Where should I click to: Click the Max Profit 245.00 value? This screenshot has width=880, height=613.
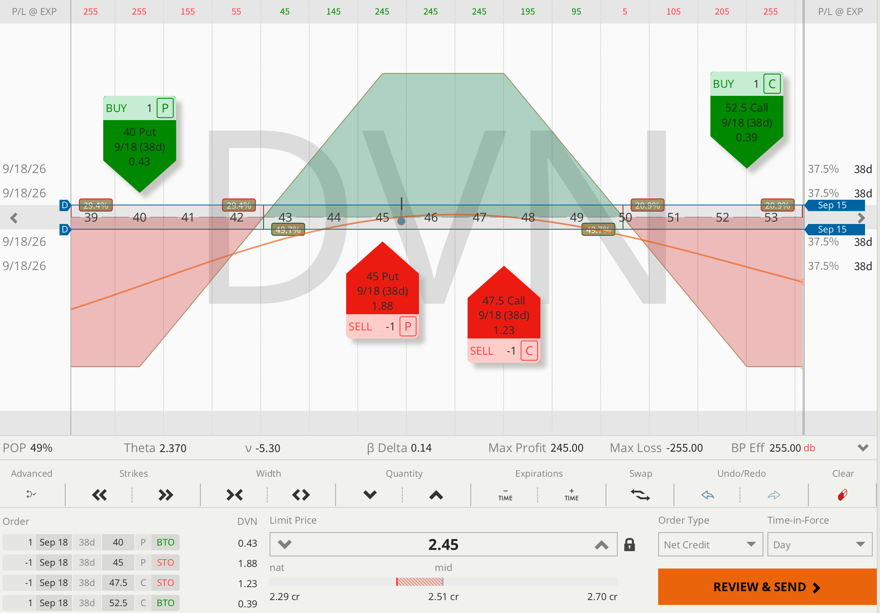[x=567, y=448]
